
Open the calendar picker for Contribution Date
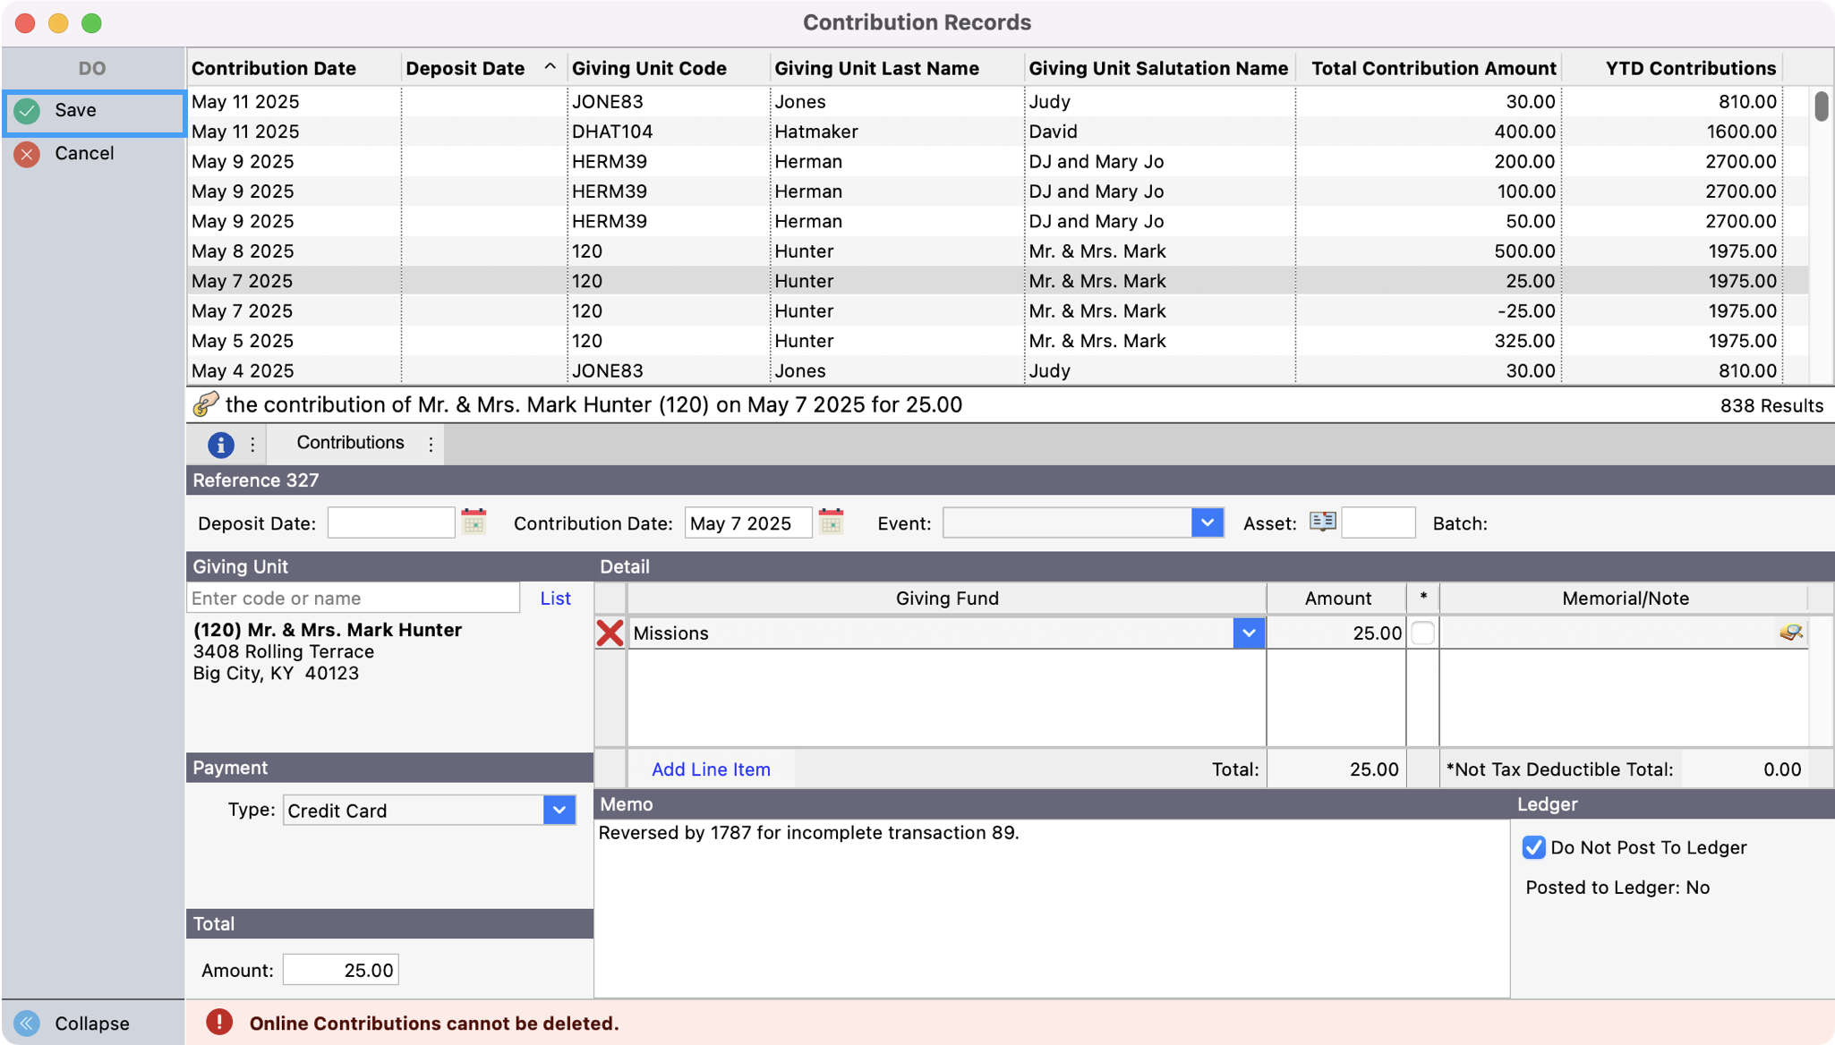pyautogui.click(x=831, y=522)
